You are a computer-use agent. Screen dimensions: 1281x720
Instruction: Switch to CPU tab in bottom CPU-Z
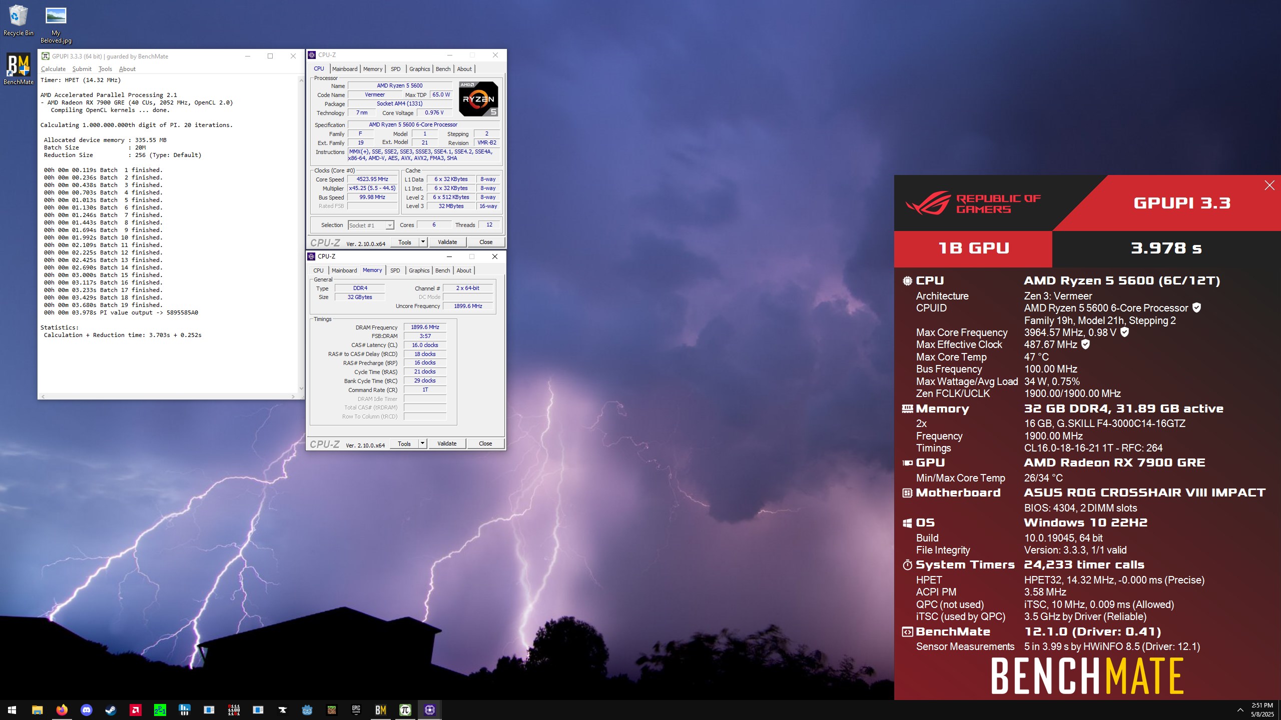(318, 270)
